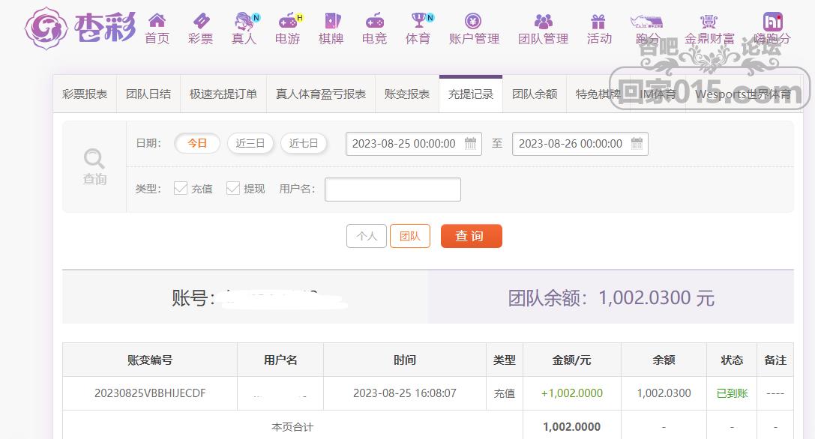Screen dimensions: 815x439
Task: Click record number 20230825VBBHIJECDF
Action: [x=150, y=393]
